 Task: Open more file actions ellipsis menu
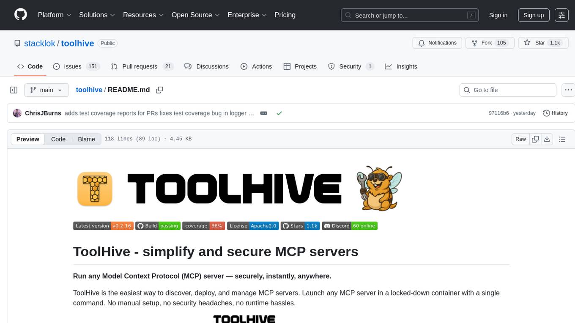tap(568, 90)
